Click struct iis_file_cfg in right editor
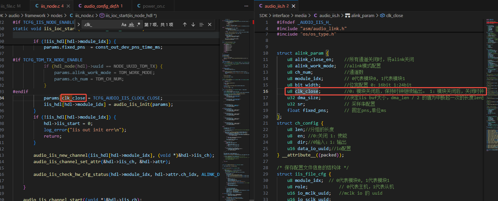The height and width of the screenshot is (201, 498). (304, 174)
